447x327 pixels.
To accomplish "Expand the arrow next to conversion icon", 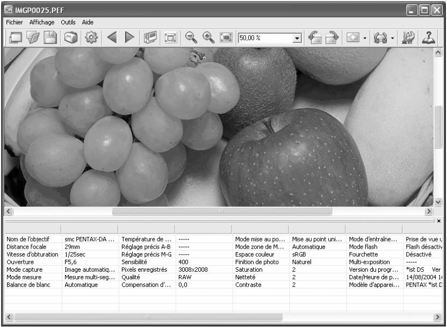I will [x=392, y=38].
